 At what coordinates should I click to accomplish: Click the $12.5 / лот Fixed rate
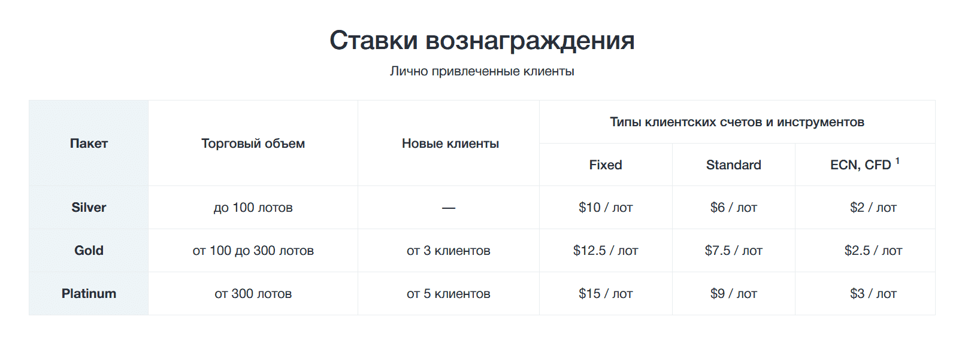[x=606, y=251]
